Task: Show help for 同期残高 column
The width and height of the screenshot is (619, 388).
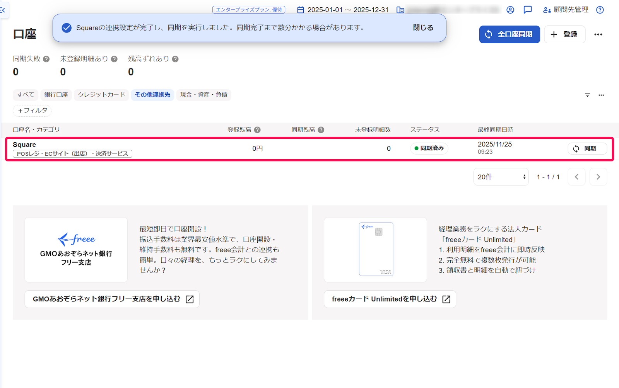Action: (x=321, y=130)
